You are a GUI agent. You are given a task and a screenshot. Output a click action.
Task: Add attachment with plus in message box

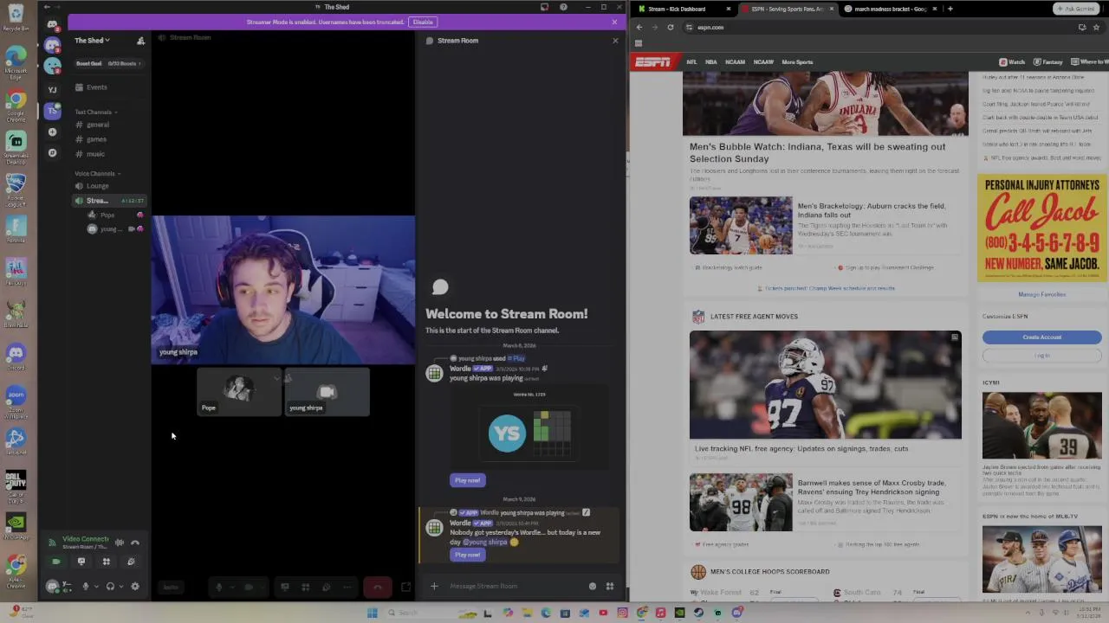(x=434, y=587)
